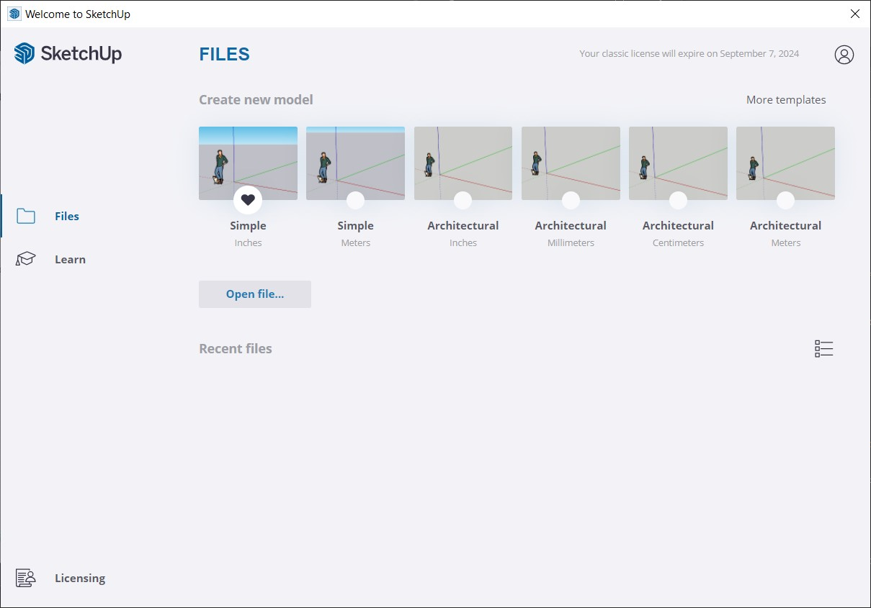
Task: Select the Learn sidebar icon
Action: pyautogui.click(x=26, y=259)
